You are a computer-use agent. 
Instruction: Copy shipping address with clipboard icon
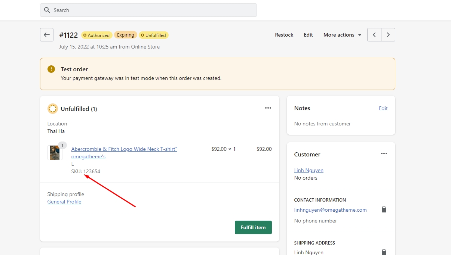tap(384, 252)
